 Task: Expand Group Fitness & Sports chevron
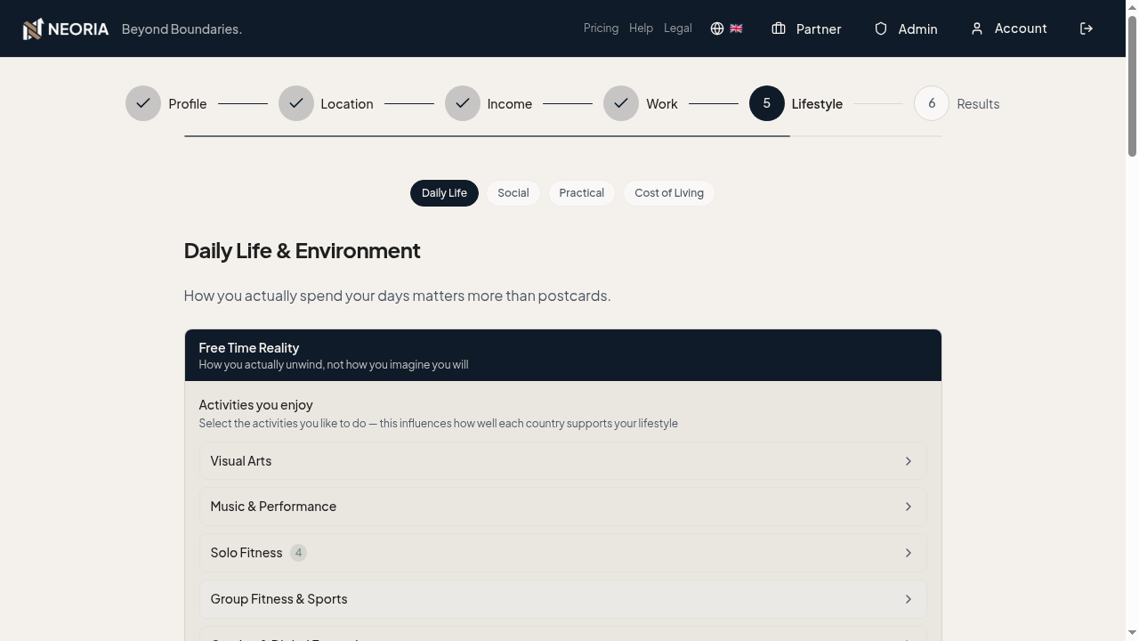909,599
